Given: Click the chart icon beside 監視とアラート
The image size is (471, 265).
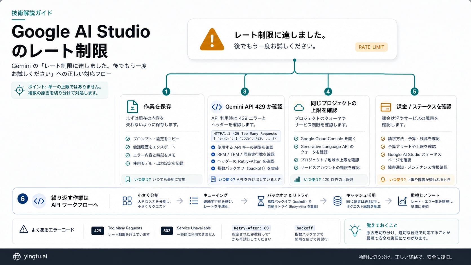Looking at the screenshot, I should point(402,201).
